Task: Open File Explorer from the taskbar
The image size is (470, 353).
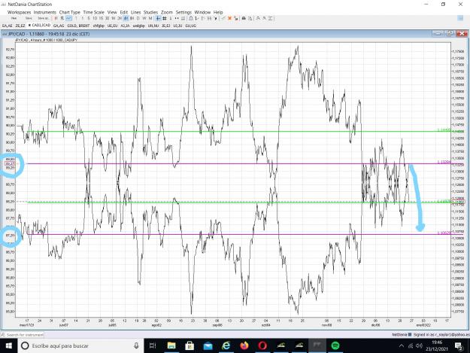Action: pyautogui.click(x=171, y=345)
